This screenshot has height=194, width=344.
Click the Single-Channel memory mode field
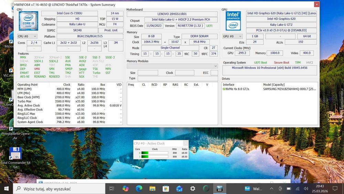170,48
